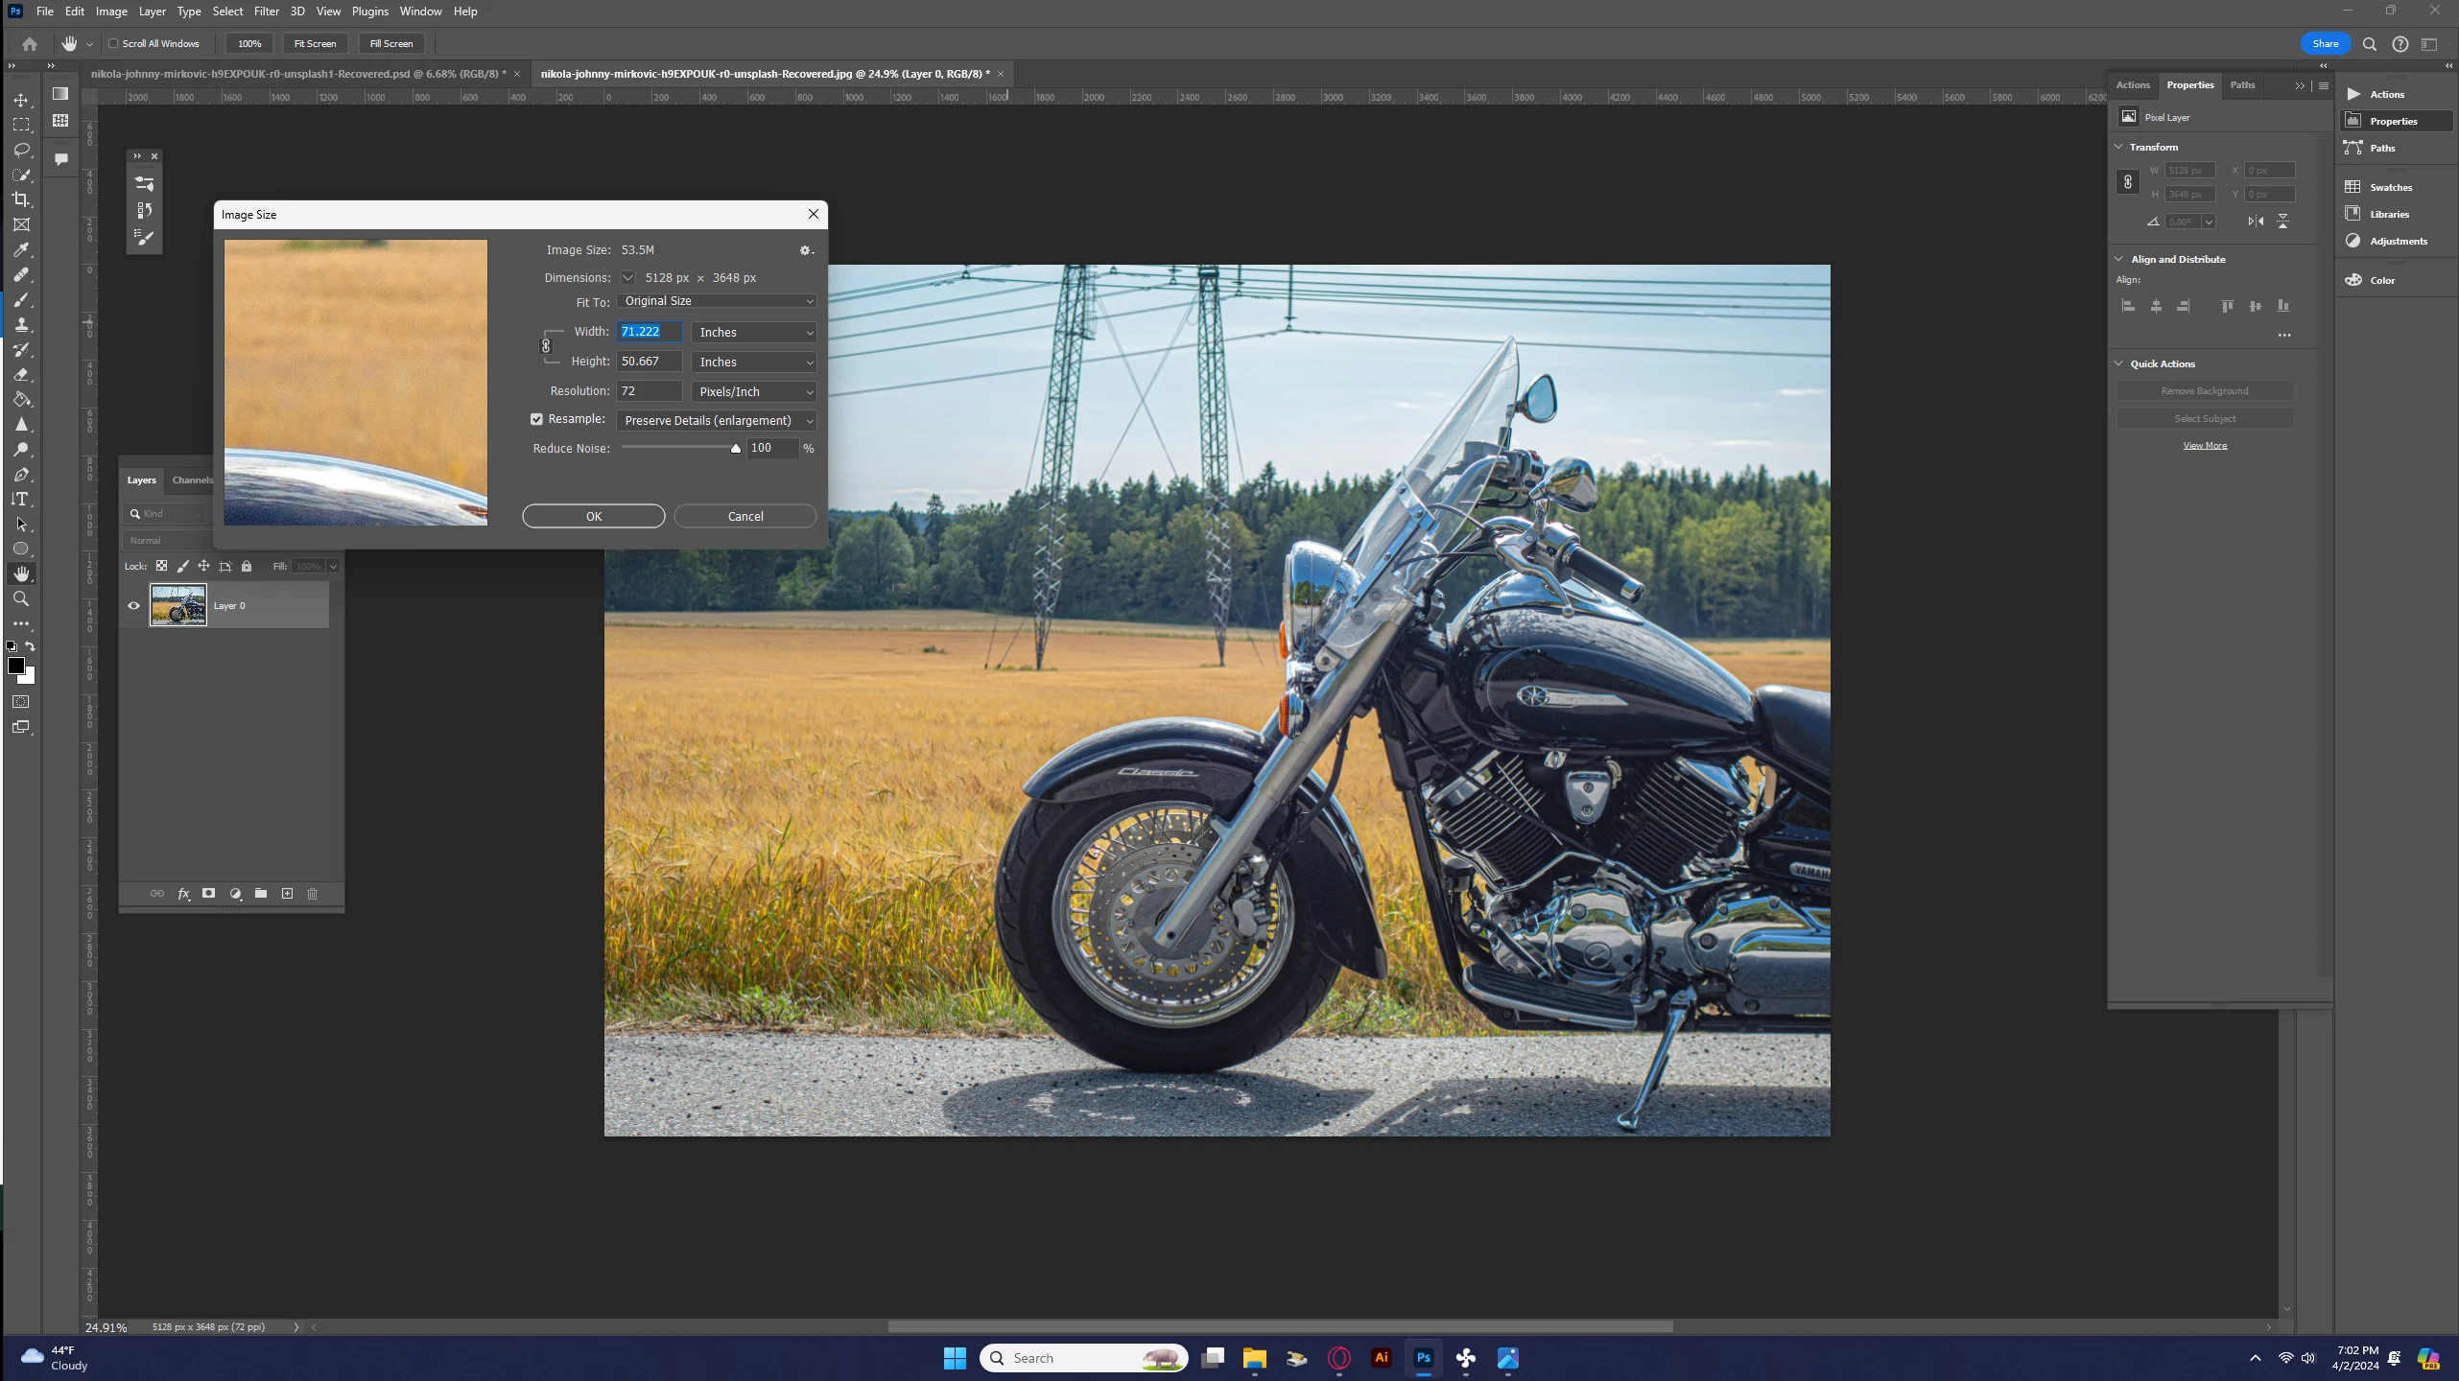
Task: Open the Fit To dropdown
Action: click(x=717, y=301)
